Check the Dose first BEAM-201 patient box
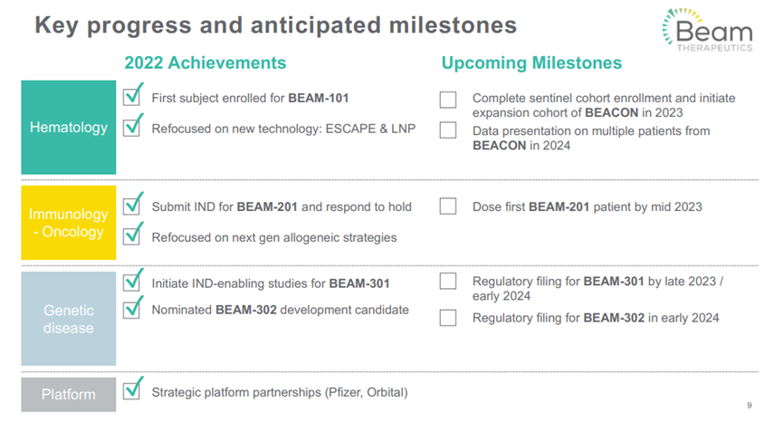This screenshot has width=783, height=422. pos(448,206)
